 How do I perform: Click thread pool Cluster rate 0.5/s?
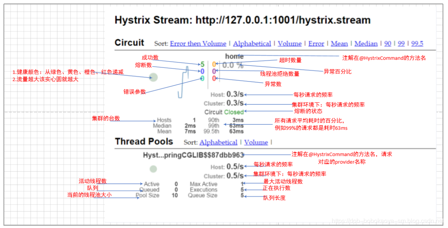(x=235, y=176)
